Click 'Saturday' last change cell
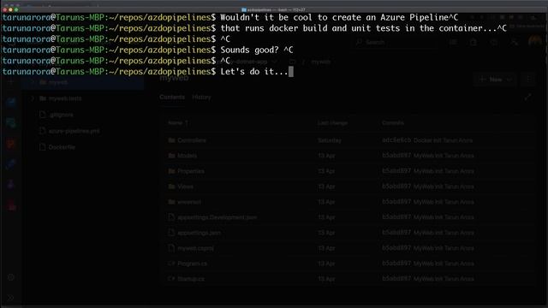548x308 pixels. [329, 140]
